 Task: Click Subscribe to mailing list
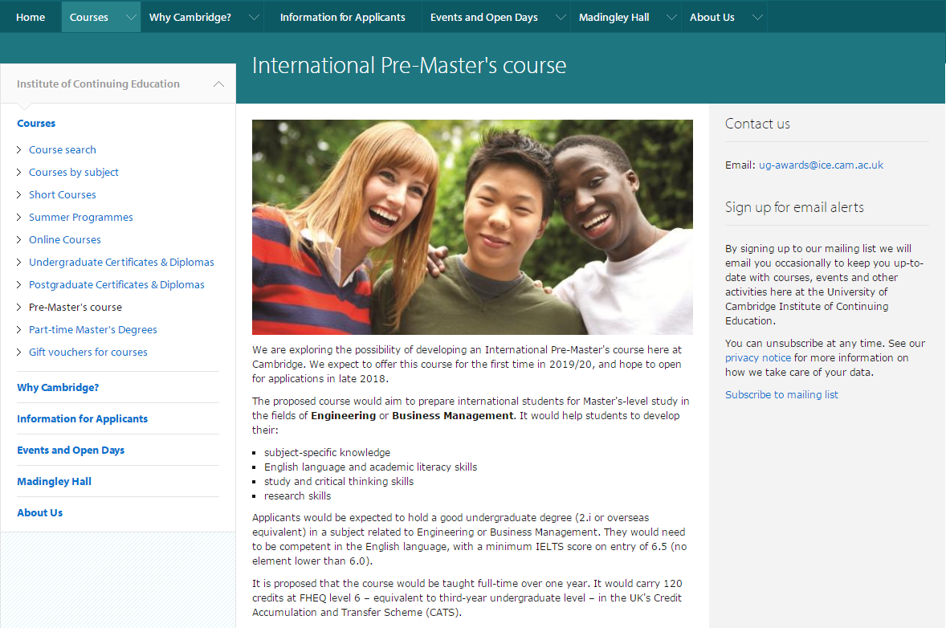click(x=781, y=394)
